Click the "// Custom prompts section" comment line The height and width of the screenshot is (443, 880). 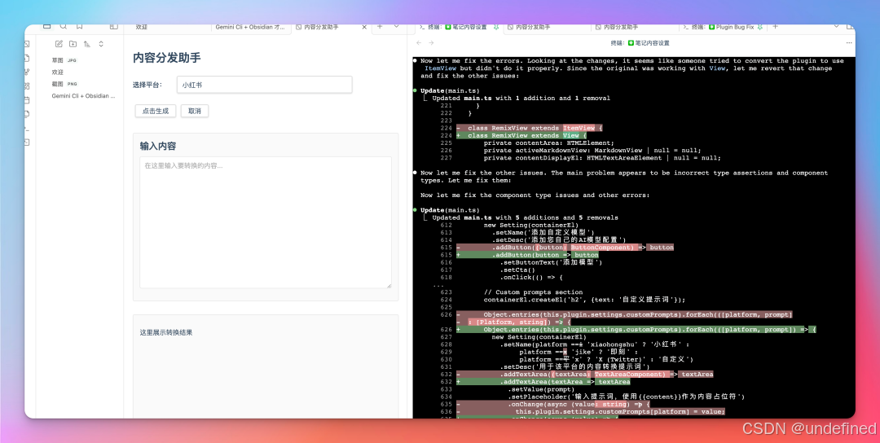tap(533, 292)
